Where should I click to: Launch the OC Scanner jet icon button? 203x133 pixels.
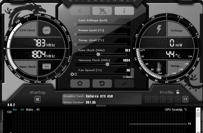point(102,11)
